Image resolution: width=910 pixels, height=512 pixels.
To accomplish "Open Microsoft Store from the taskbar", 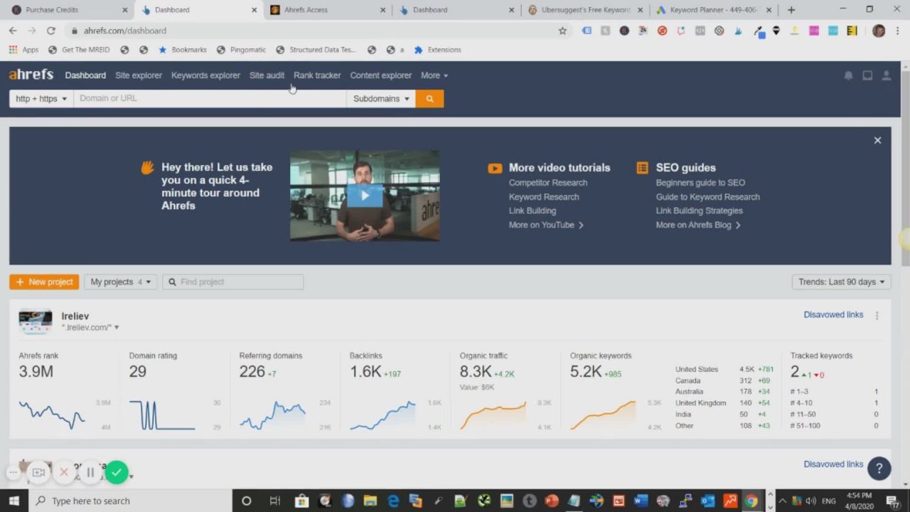I will pyautogui.click(x=301, y=501).
